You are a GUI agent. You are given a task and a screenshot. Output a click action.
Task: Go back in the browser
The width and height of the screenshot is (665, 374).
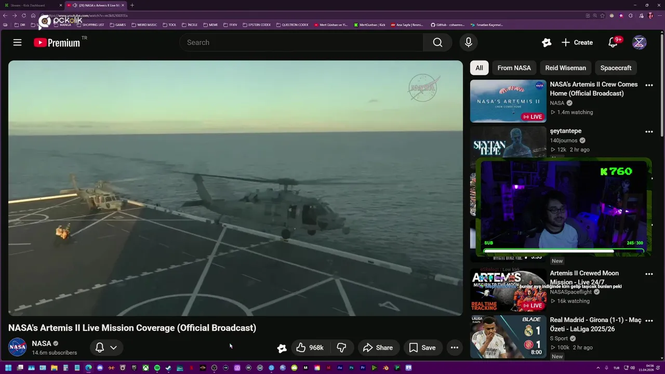[x=5, y=16]
